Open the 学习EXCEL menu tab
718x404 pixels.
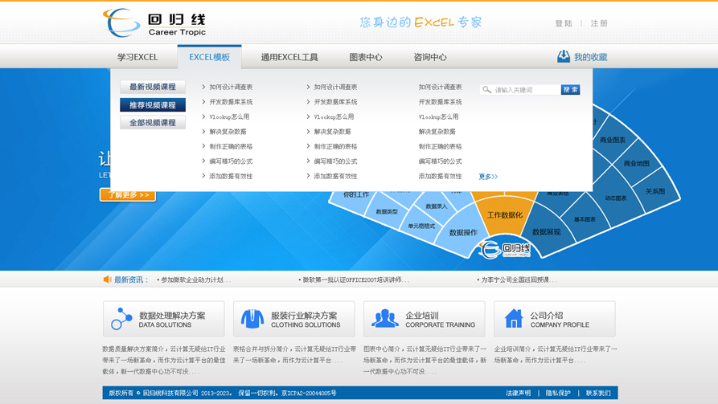137,57
